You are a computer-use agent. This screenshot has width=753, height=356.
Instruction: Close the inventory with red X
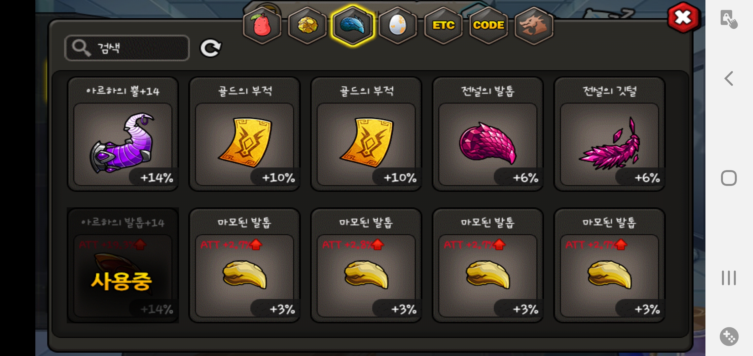coord(683,17)
